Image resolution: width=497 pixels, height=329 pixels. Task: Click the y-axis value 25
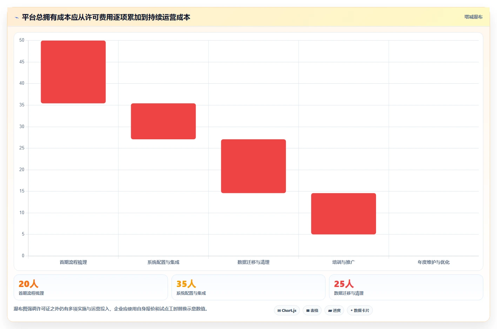coord(22,148)
